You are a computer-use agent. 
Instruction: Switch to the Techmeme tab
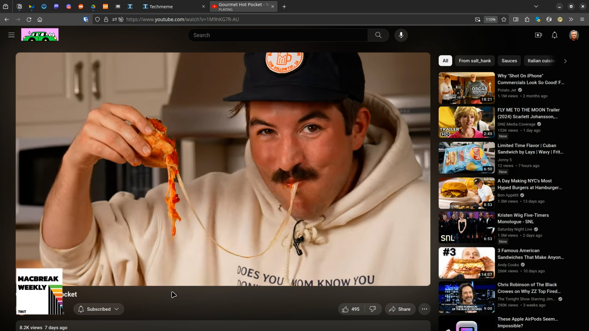[161, 6]
